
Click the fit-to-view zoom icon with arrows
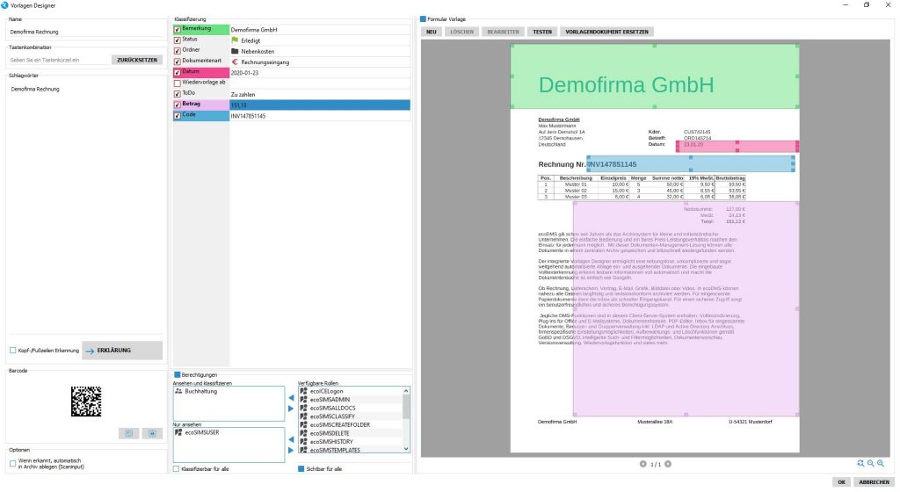(860, 463)
